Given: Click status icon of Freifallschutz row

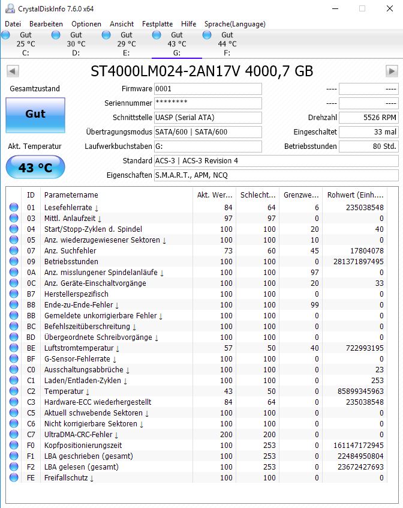Looking at the screenshot, I should pos(14,477).
